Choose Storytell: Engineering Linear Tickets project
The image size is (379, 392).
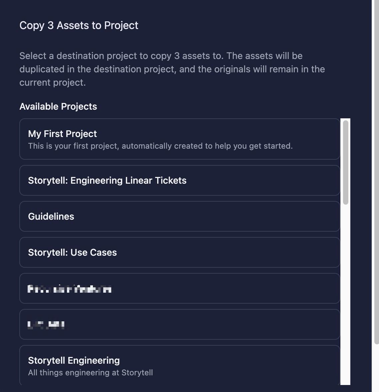pyautogui.click(x=180, y=180)
